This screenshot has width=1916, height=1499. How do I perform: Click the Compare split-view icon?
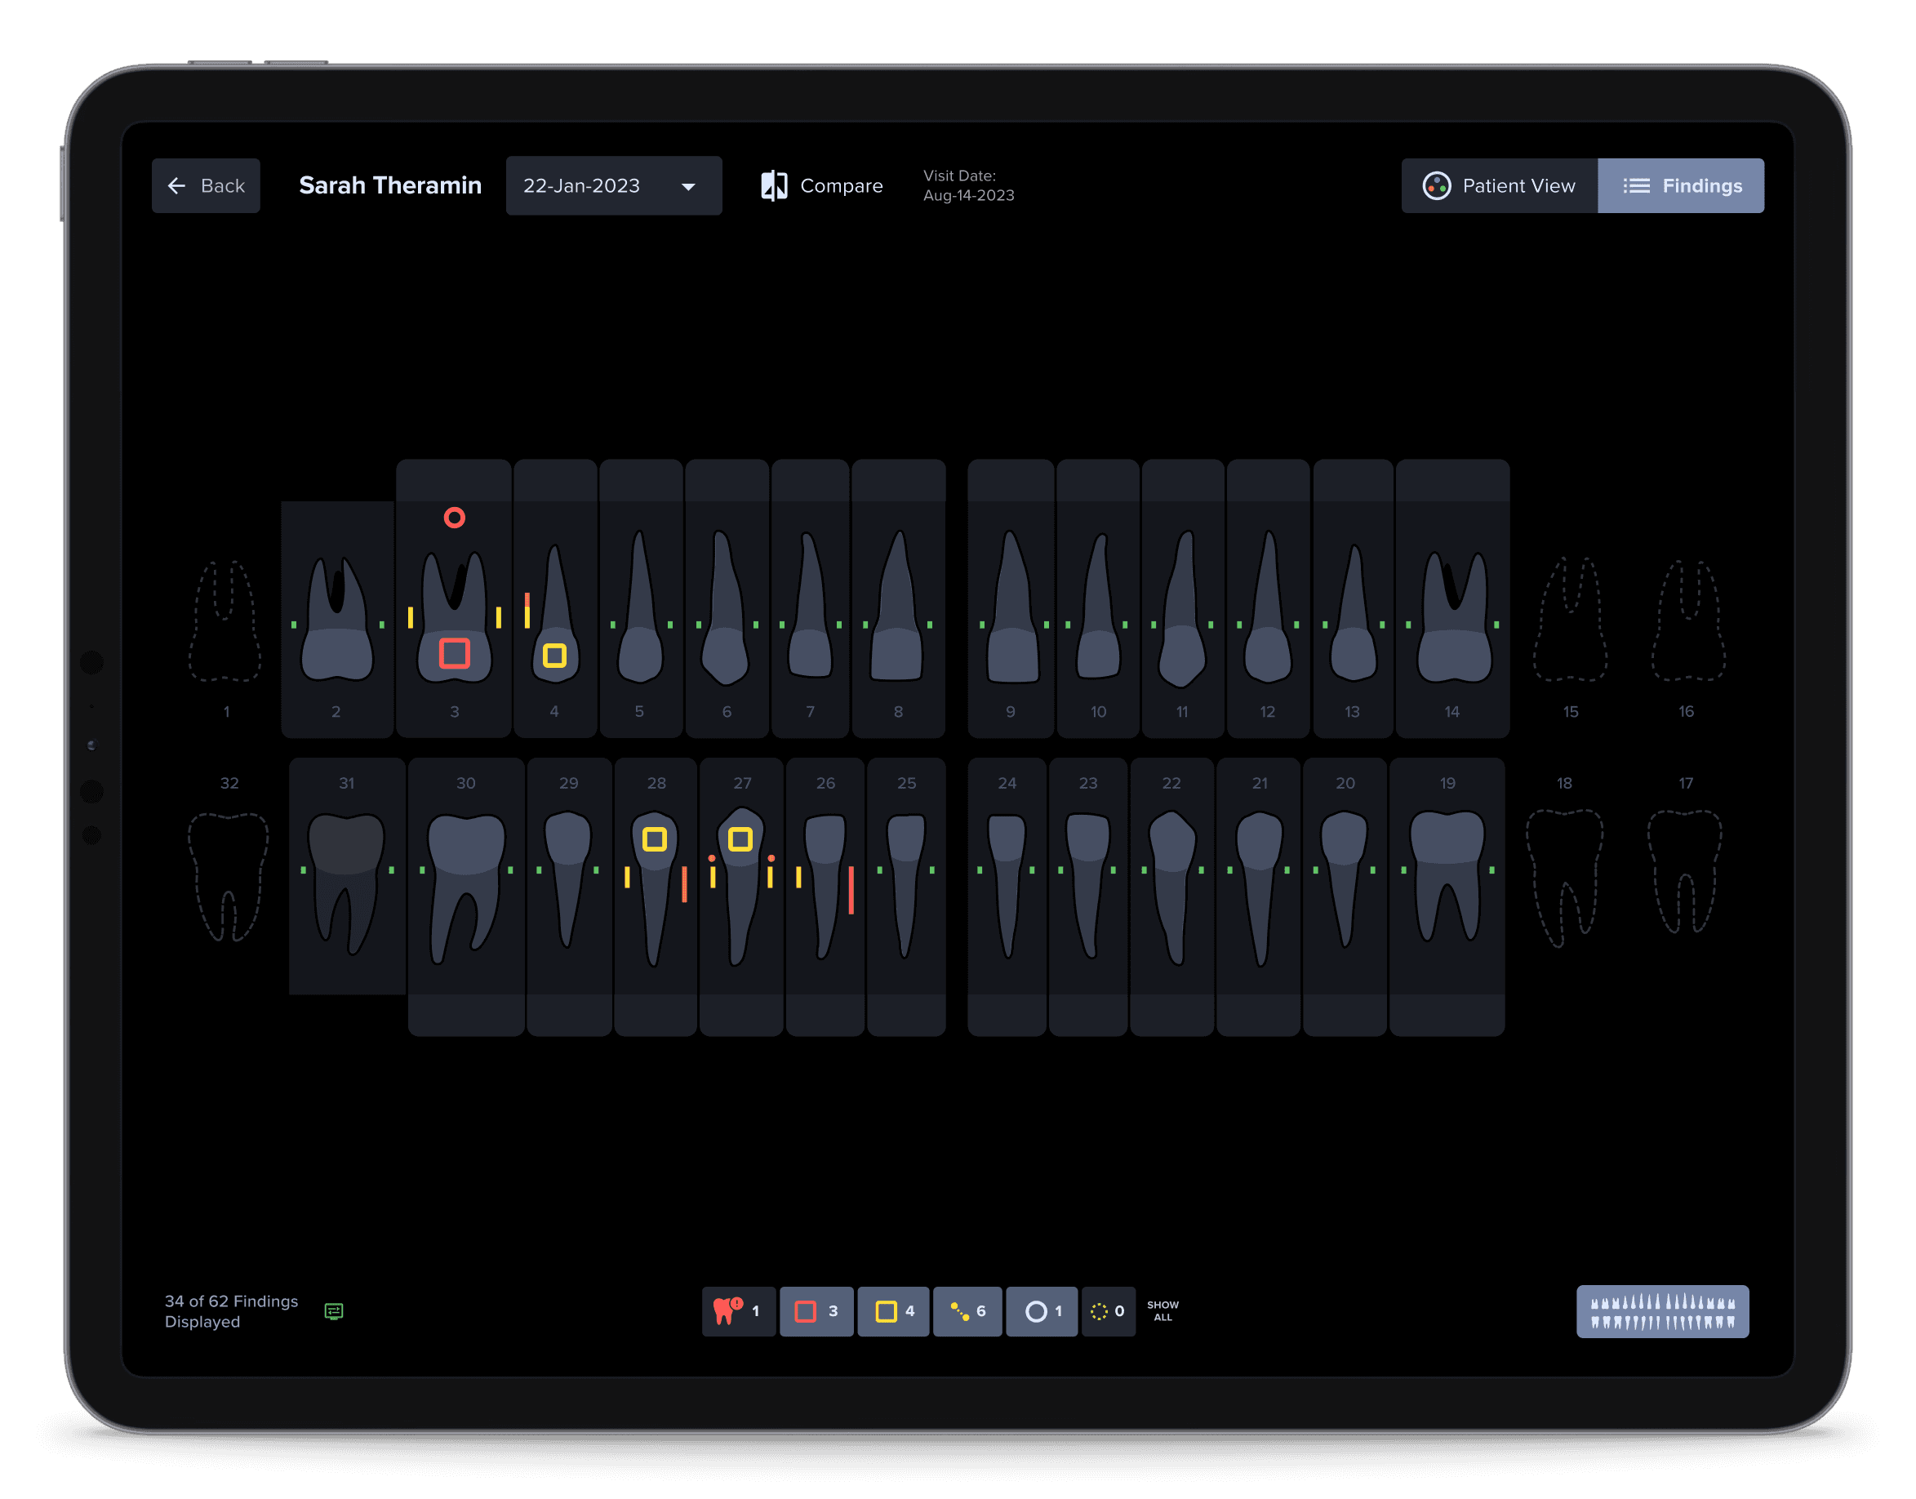pyautogui.click(x=775, y=185)
